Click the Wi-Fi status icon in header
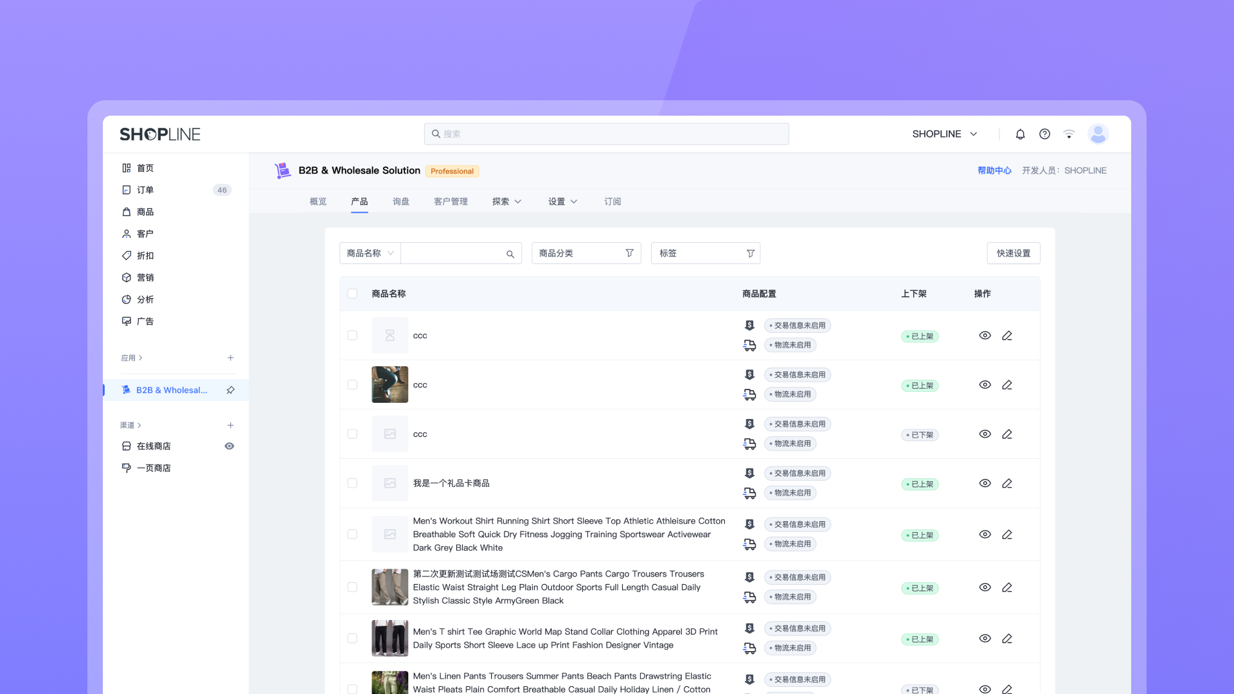 coord(1069,134)
